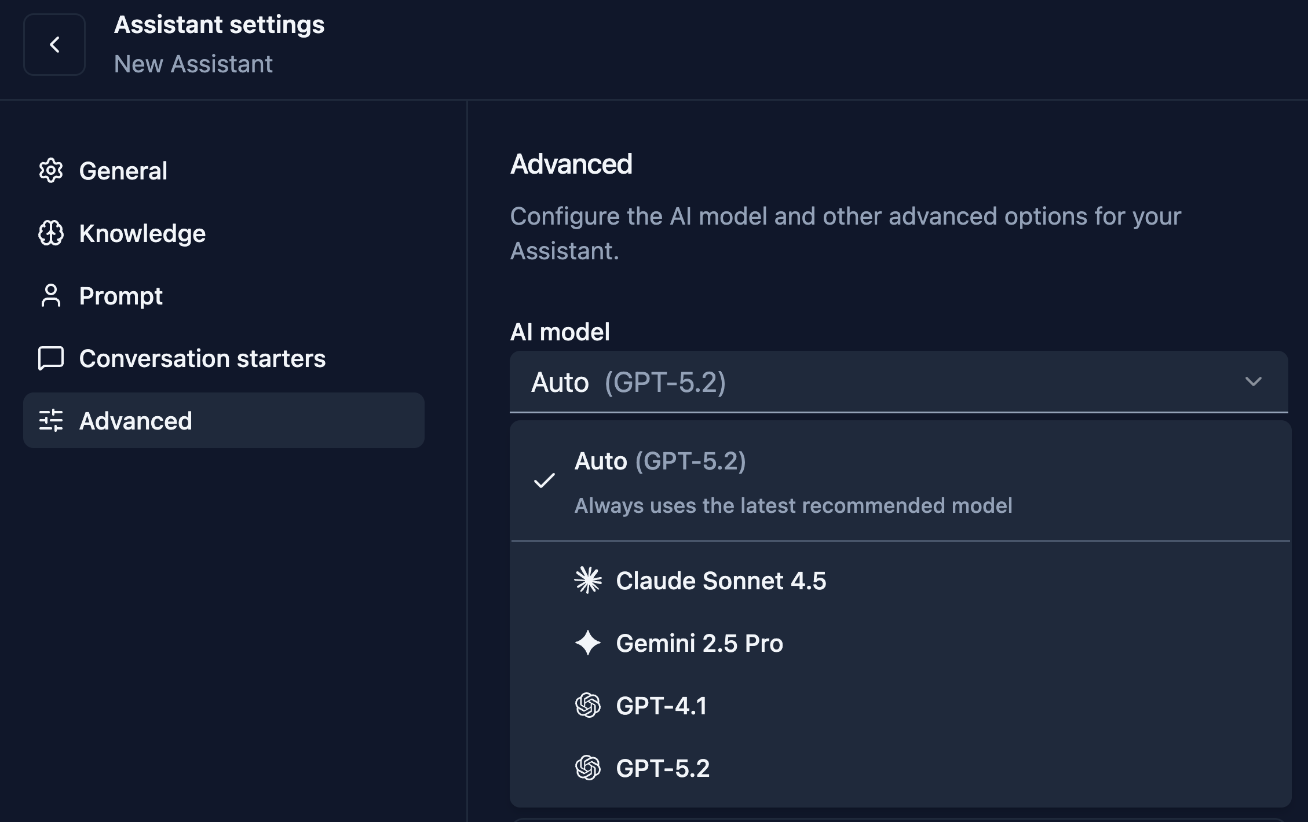Click the Gemini spark icon
This screenshot has width=1308, height=822.
coord(587,643)
